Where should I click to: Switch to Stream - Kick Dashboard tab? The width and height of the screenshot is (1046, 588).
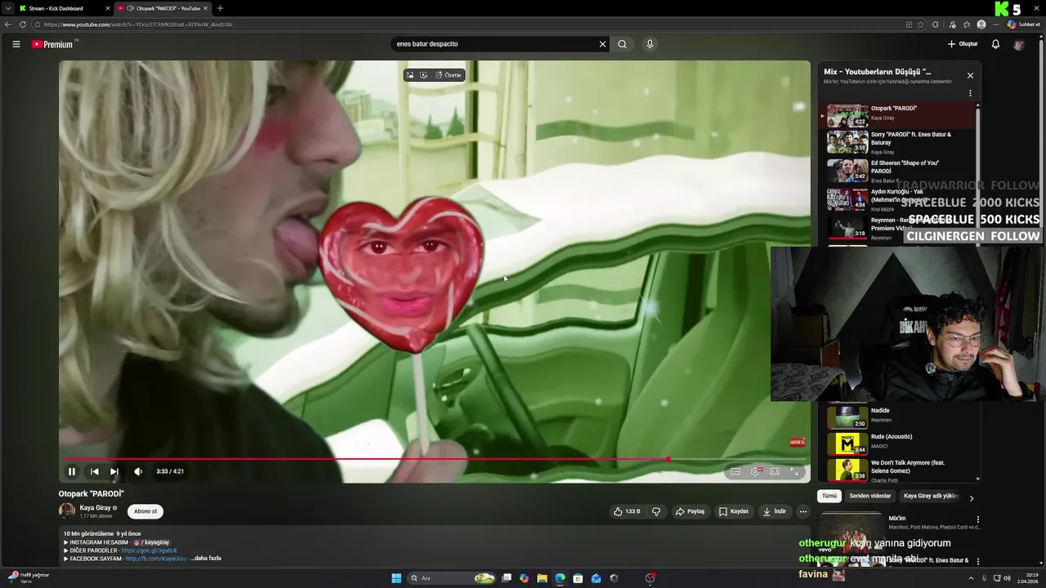tap(63, 8)
